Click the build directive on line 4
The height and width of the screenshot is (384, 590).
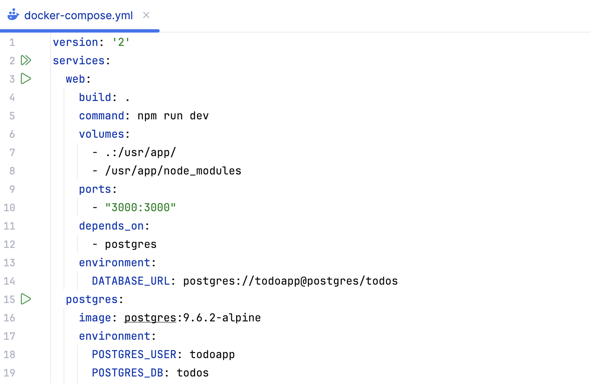[95, 97]
